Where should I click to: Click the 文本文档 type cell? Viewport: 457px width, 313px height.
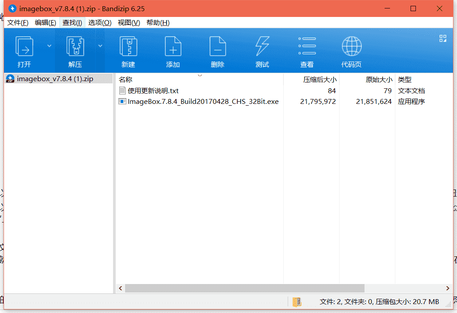click(x=411, y=91)
